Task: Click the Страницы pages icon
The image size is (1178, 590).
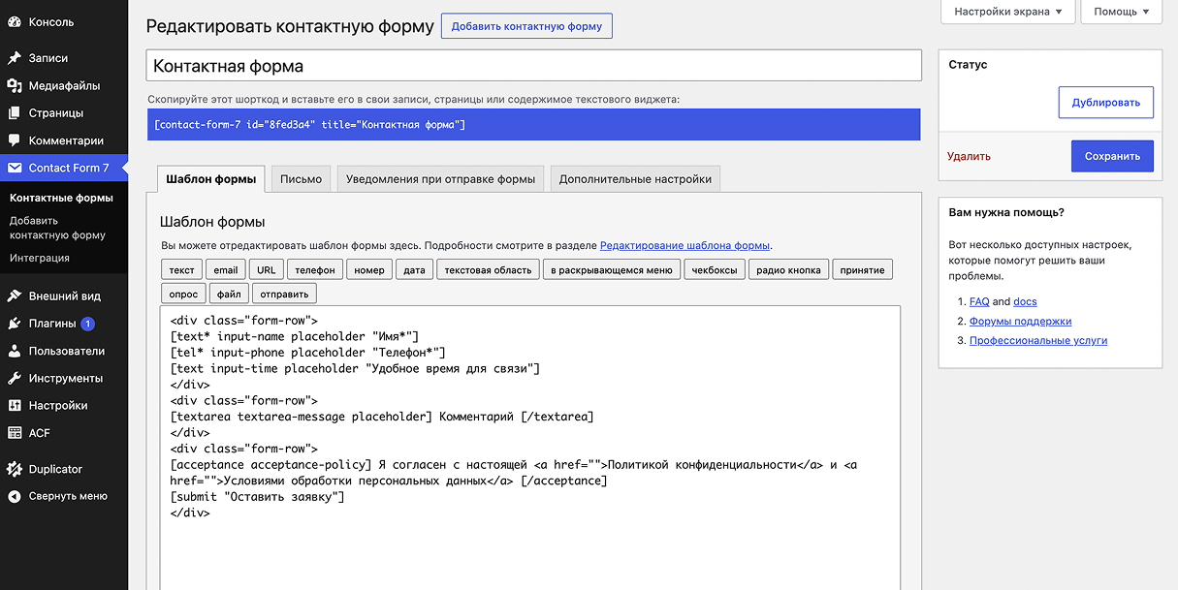Action: tap(15, 112)
